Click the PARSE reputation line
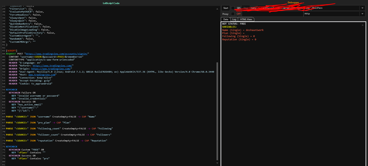Image resolution: width=368 pixels, height=166 pixels. pos(57,141)
